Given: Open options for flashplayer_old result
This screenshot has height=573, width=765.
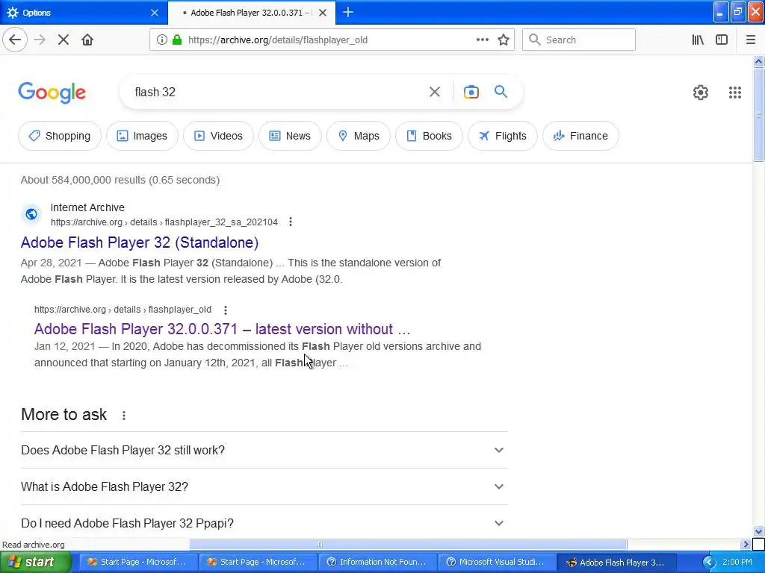Looking at the screenshot, I should [225, 310].
